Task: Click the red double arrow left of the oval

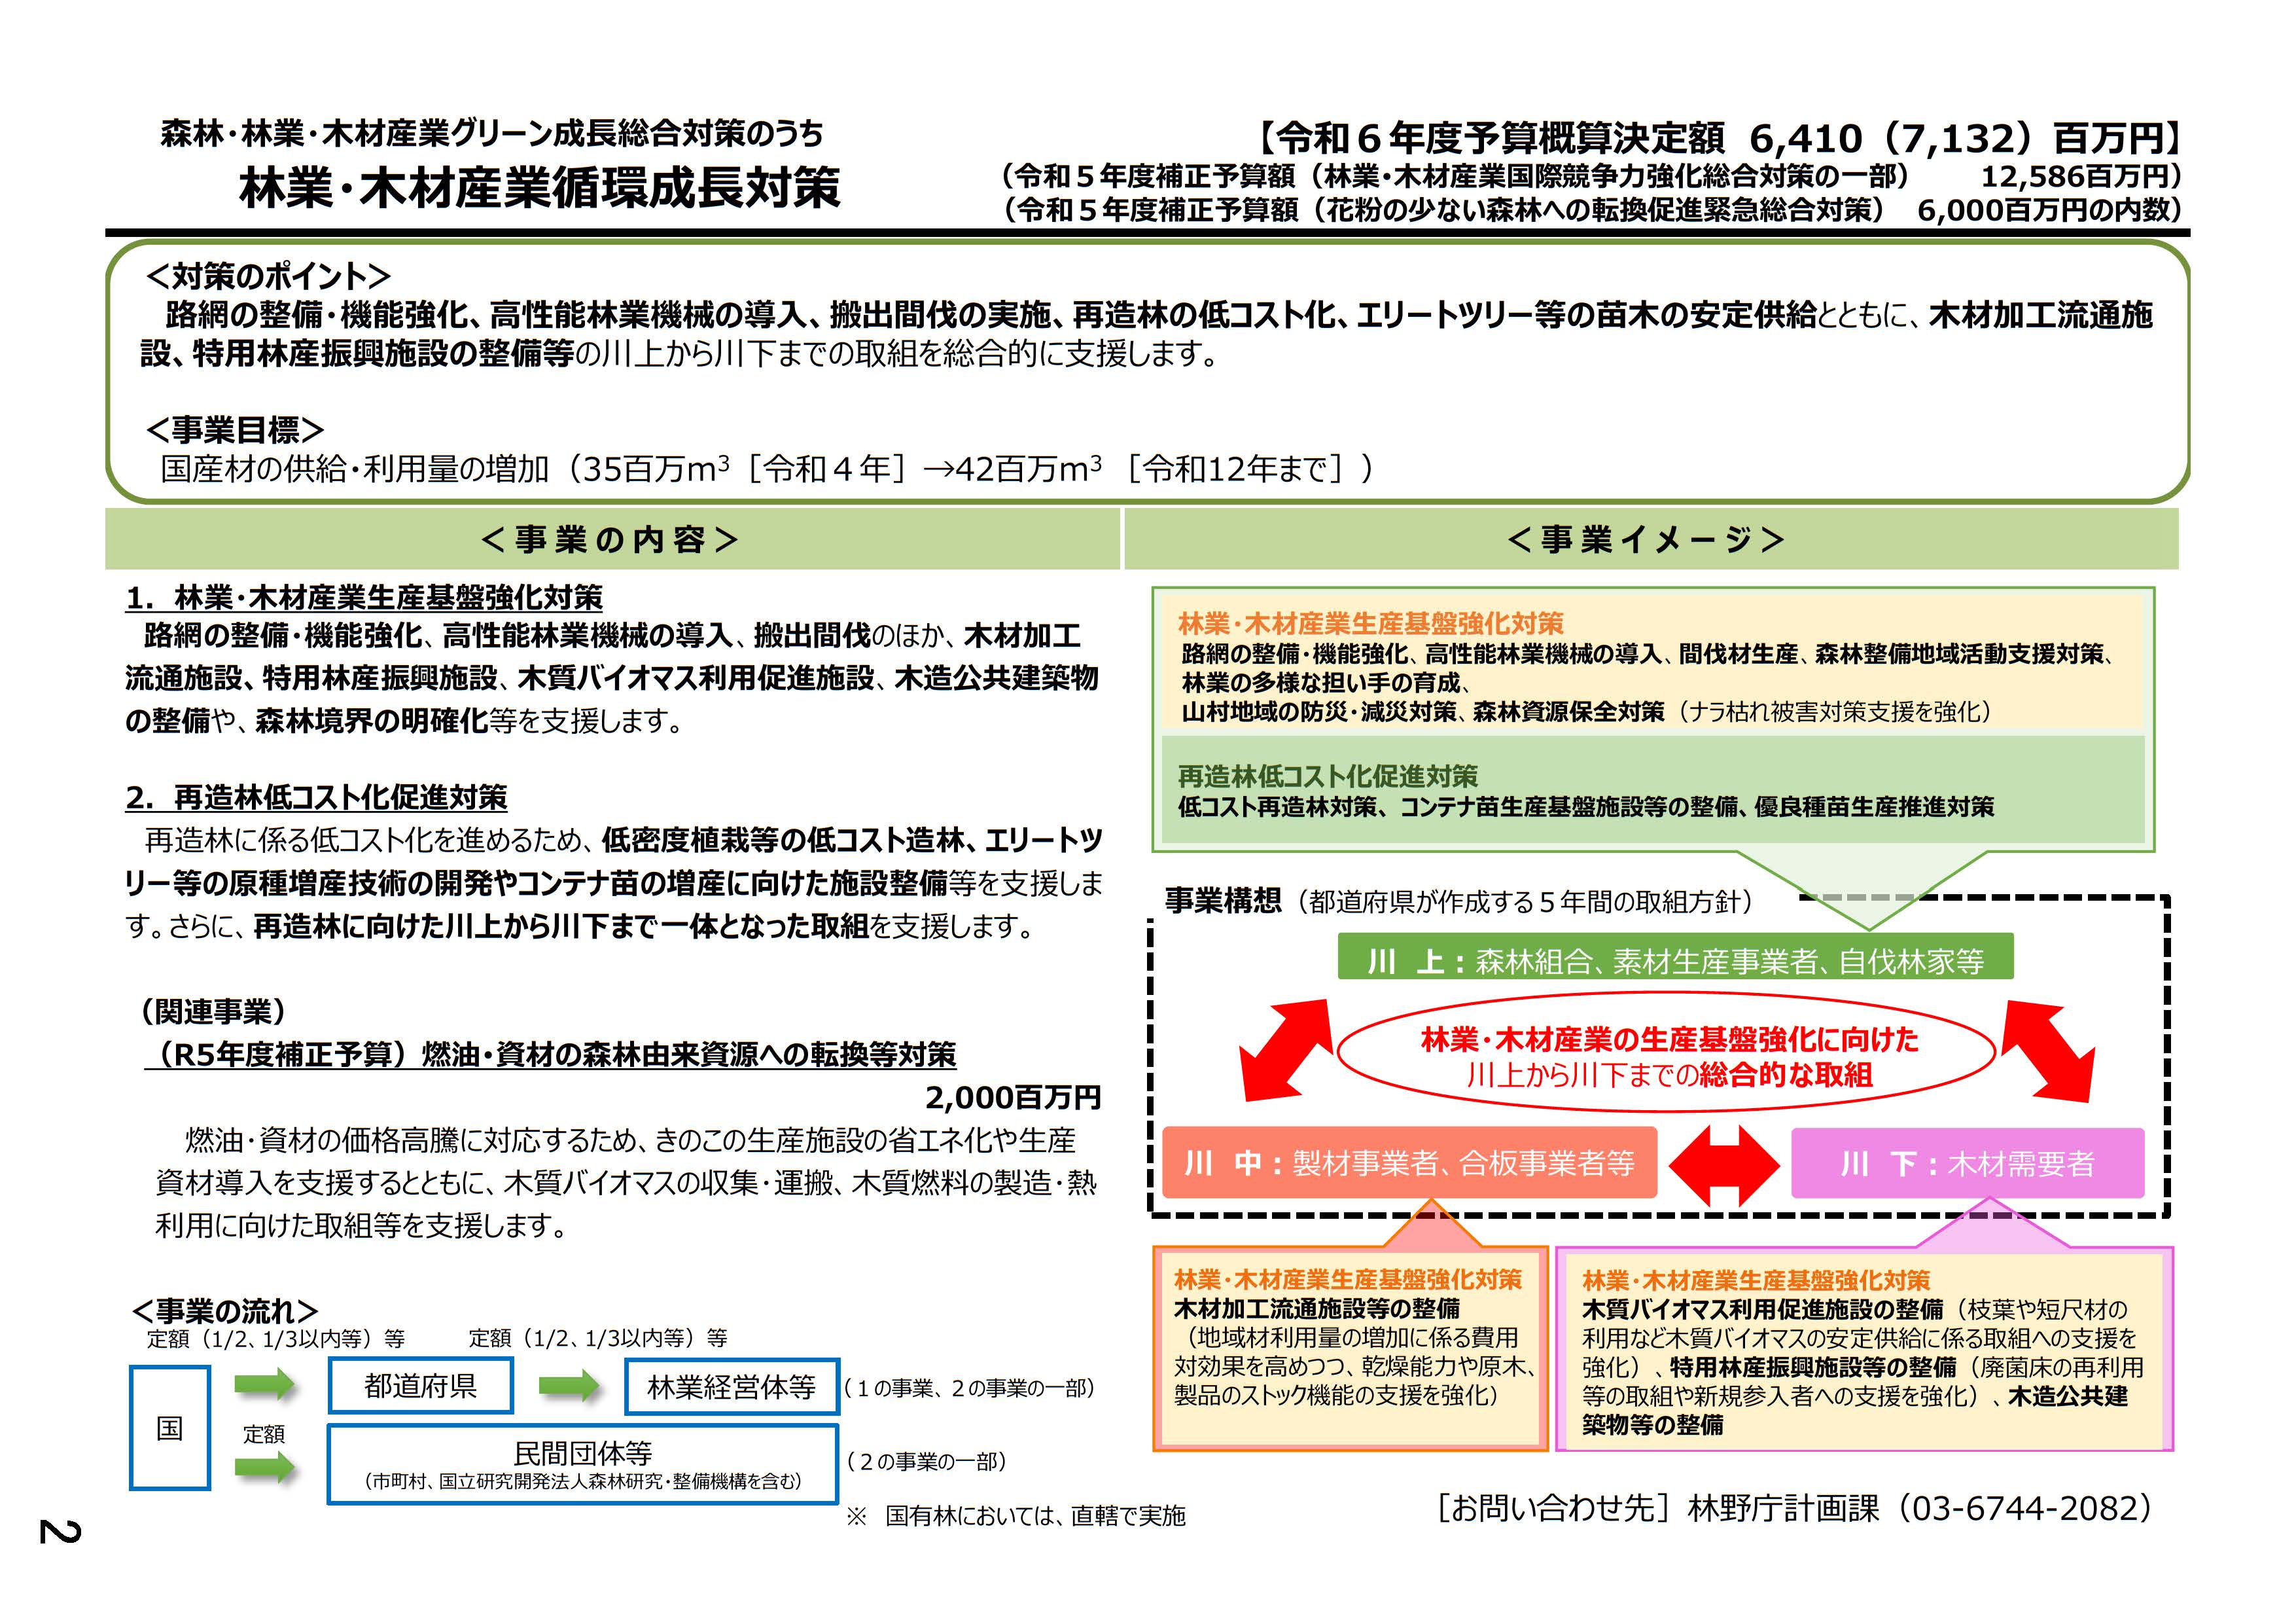Action: tap(1285, 1050)
